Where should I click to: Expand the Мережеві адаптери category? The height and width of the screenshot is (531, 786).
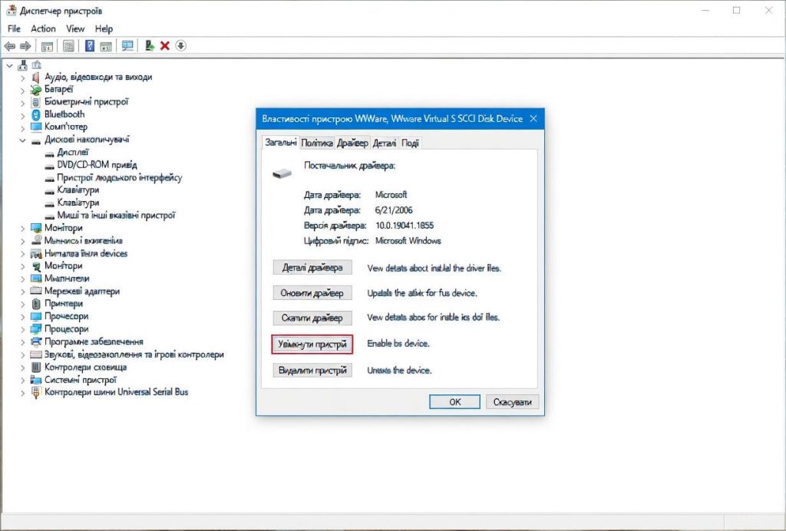pos(22,292)
